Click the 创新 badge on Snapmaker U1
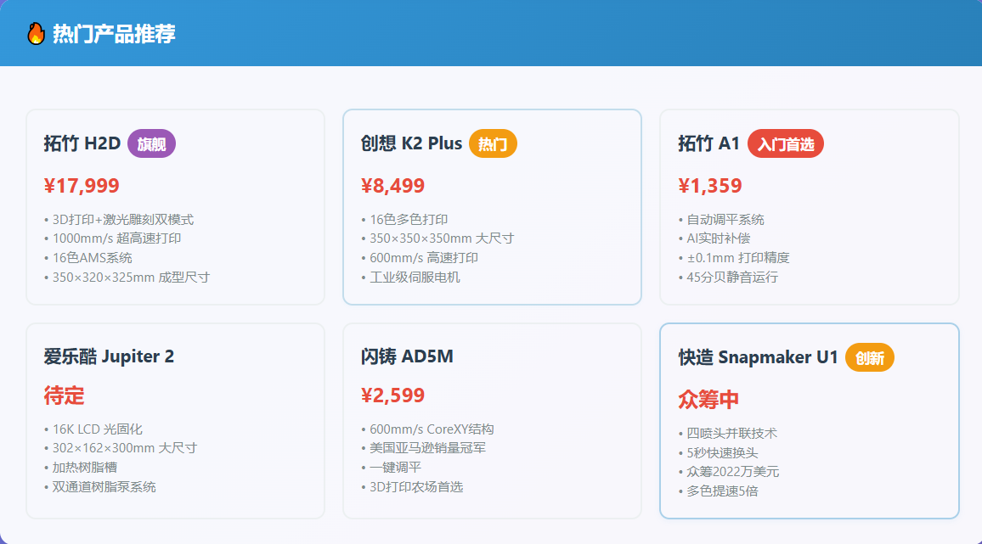The image size is (982, 544). (869, 357)
